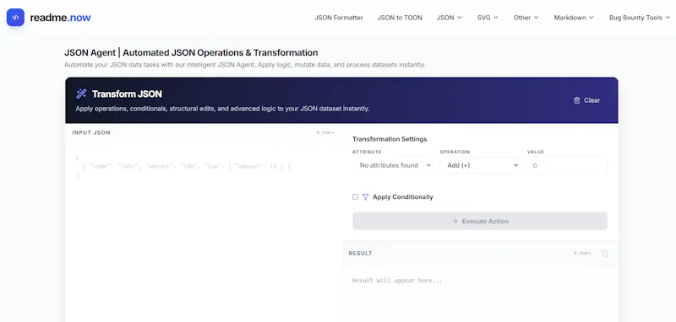
Task: Open the Operation dropdown set to Add (+)
Action: coord(480,165)
